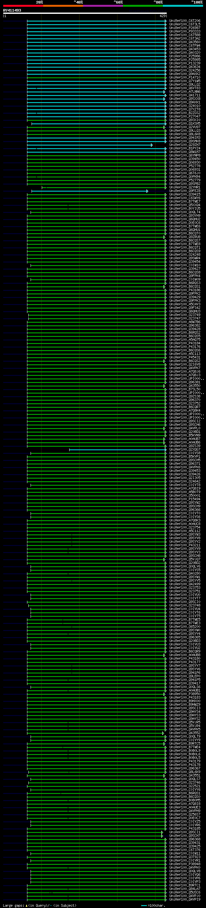Select the UniRef100_Q06931 label

pos(185,169)
